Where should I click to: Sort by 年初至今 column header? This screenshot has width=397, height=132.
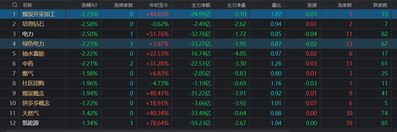tap(159, 5)
